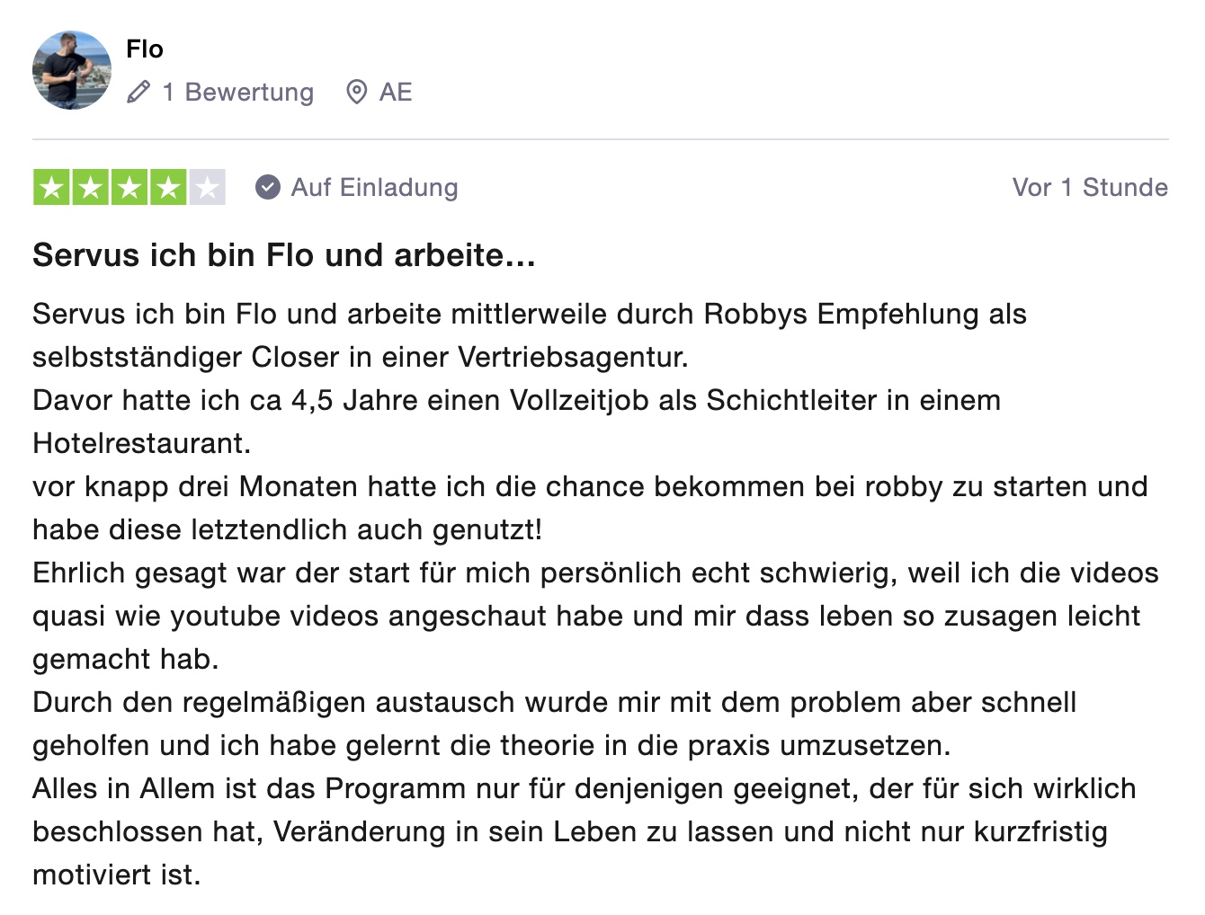Click the third green rating star
1205x915 pixels.
click(x=129, y=187)
